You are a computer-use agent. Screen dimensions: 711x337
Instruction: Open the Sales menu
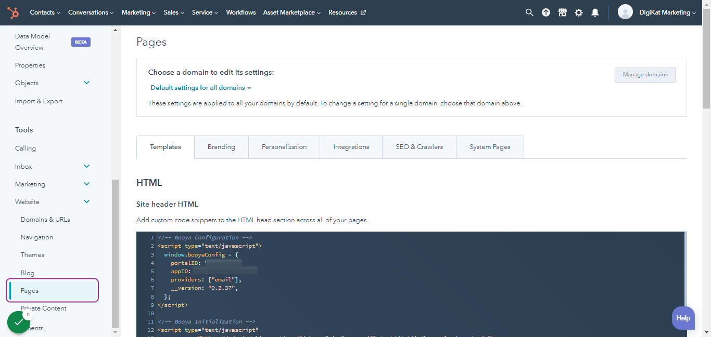point(174,12)
